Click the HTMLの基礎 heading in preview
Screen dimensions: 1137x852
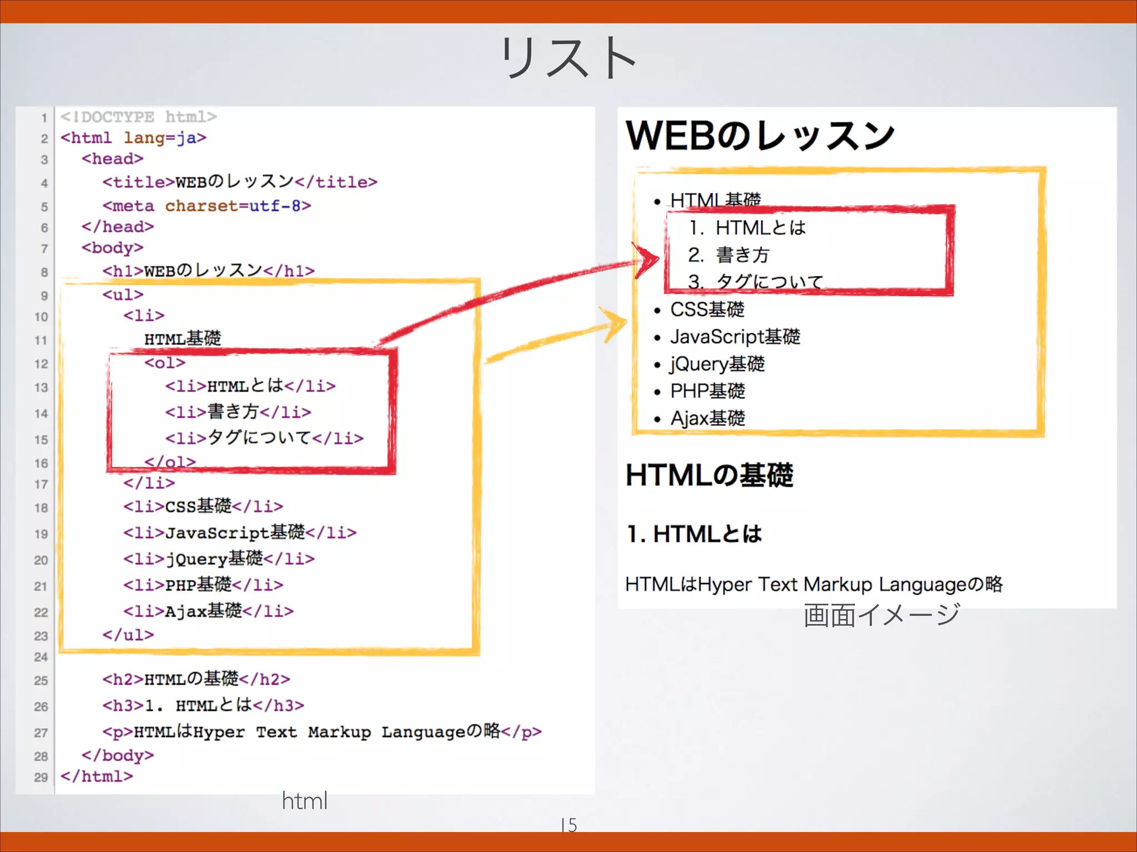coord(710,475)
